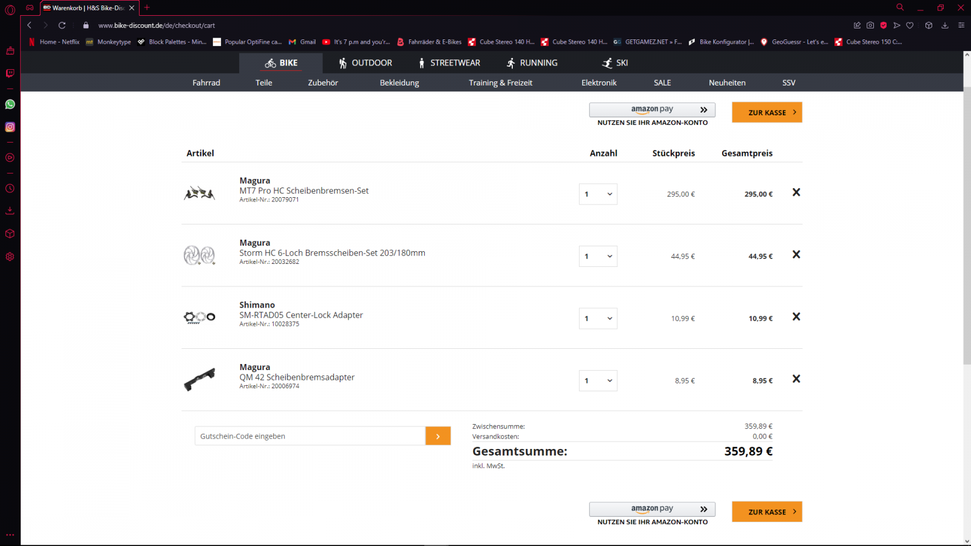The image size is (971, 546).
Task: Select the RUNNING category tab
Action: [532, 63]
